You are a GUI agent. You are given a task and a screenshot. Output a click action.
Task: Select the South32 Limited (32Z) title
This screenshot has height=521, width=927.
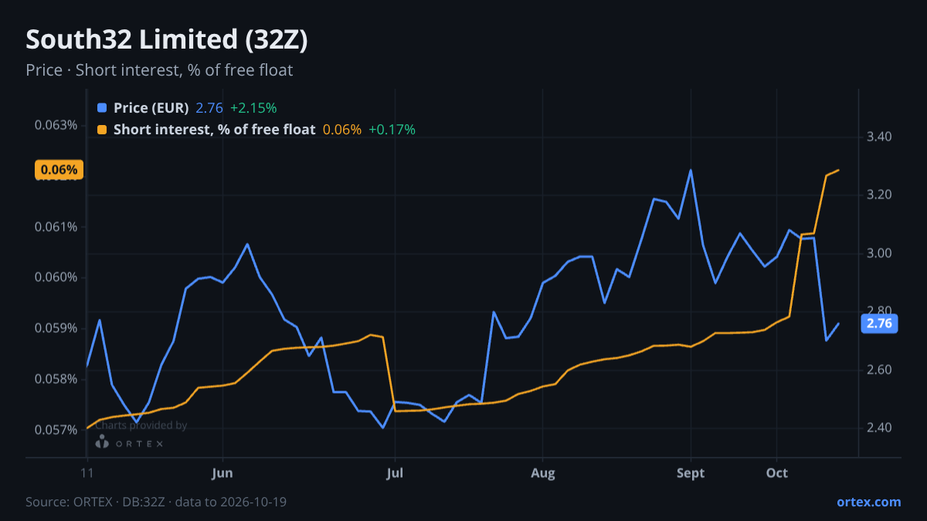[167, 40]
